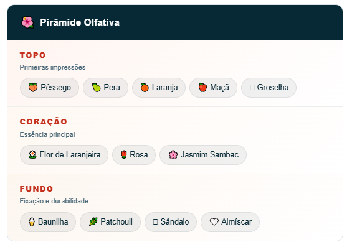Pick the Laranja note label

tap(164, 87)
